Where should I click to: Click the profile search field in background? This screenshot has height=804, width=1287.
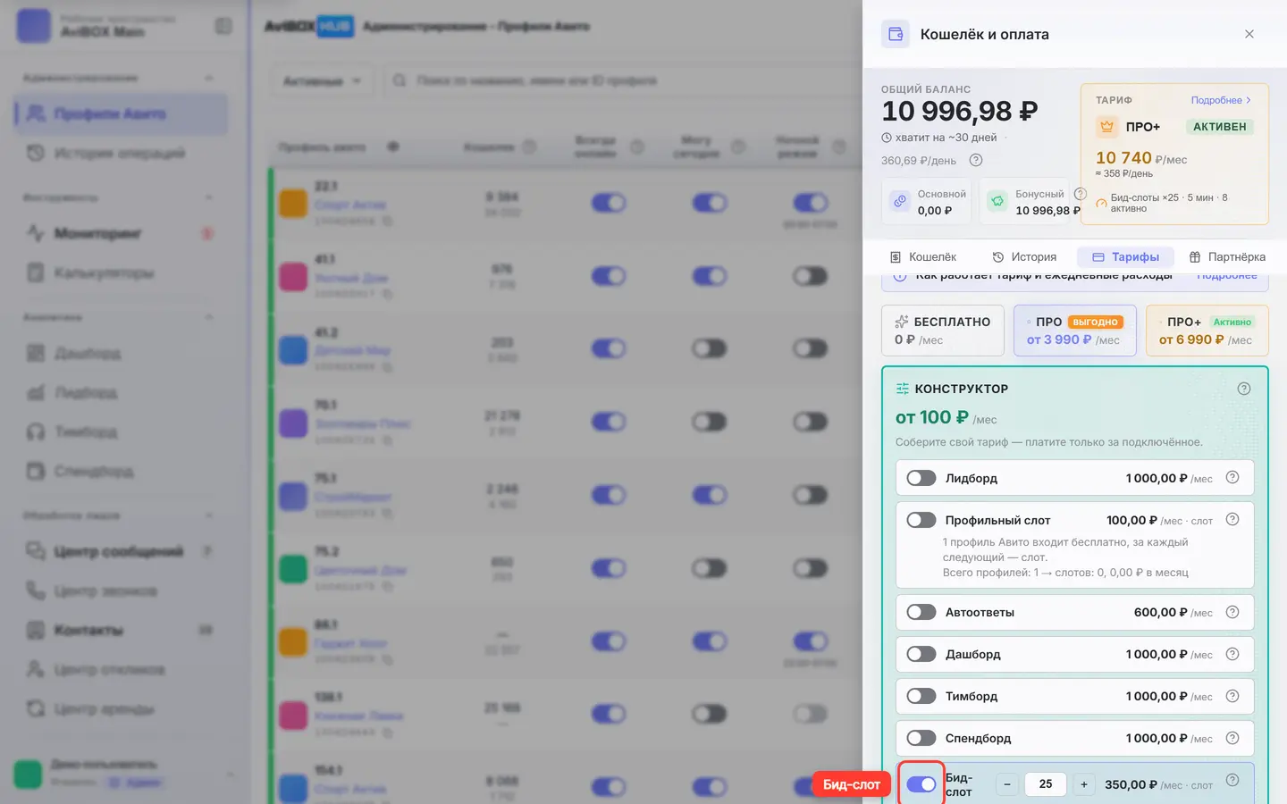(x=621, y=80)
